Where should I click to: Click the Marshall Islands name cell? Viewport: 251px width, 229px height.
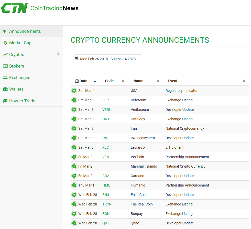coord(144,166)
